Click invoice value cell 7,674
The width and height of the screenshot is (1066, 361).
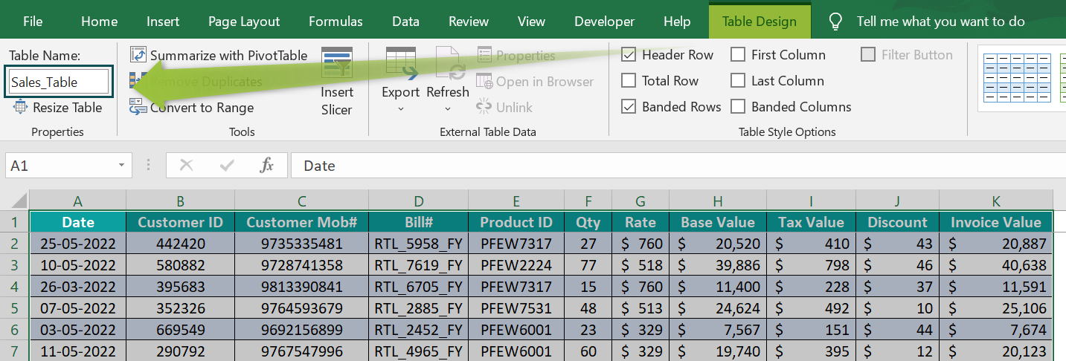pyautogui.click(x=996, y=329)
